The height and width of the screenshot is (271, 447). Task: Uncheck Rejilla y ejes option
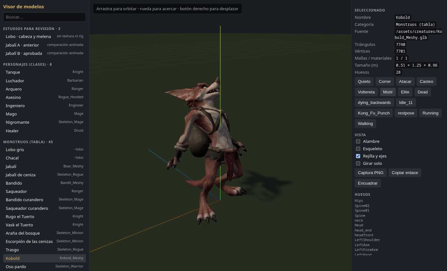click(358, 156)
